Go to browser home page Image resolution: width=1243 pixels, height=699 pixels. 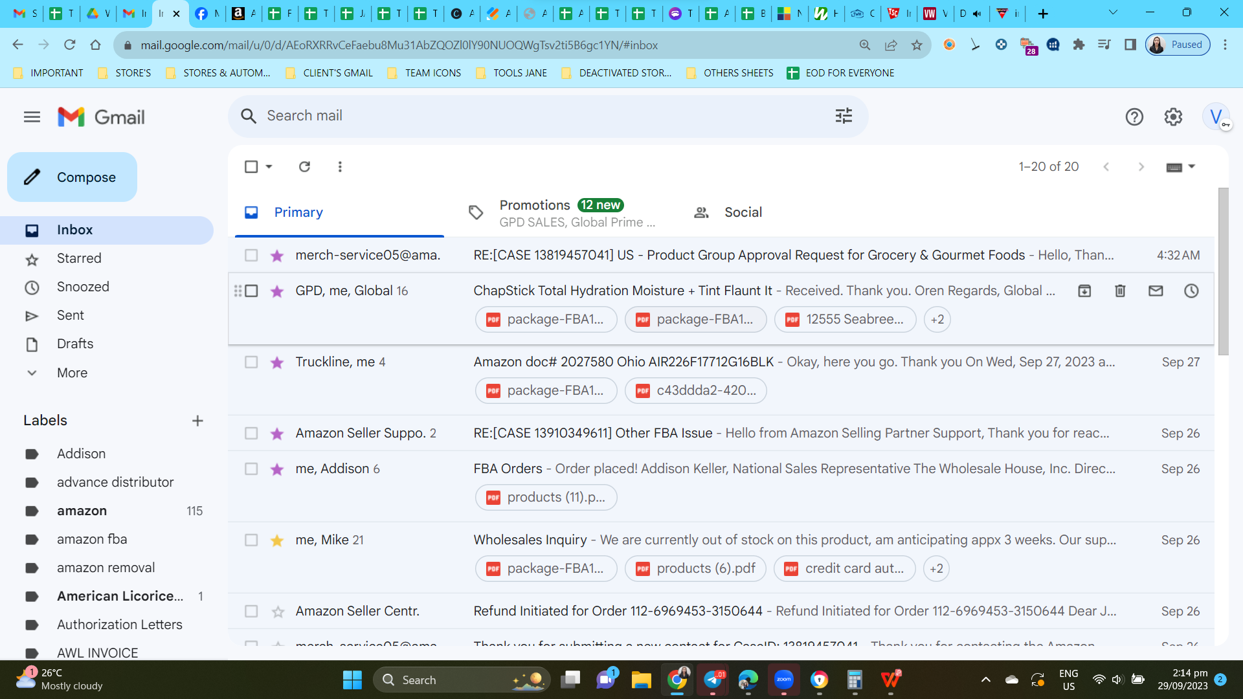point(96,45)
